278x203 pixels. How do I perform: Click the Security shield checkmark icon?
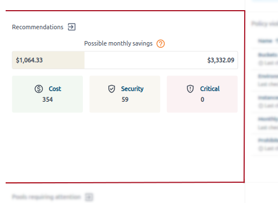[x=112, y=89]
